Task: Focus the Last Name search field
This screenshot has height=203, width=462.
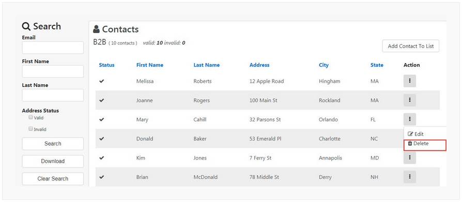Action: pyautogui.click(x=53, y=95)
